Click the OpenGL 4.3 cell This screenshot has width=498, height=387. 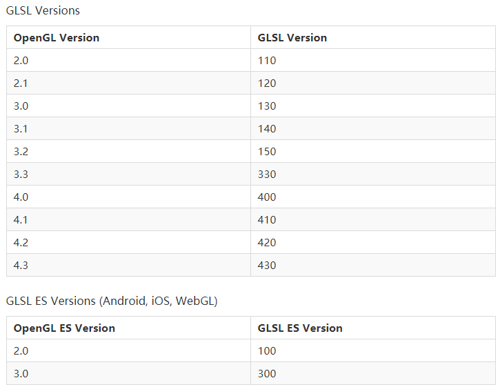point(21,266)
